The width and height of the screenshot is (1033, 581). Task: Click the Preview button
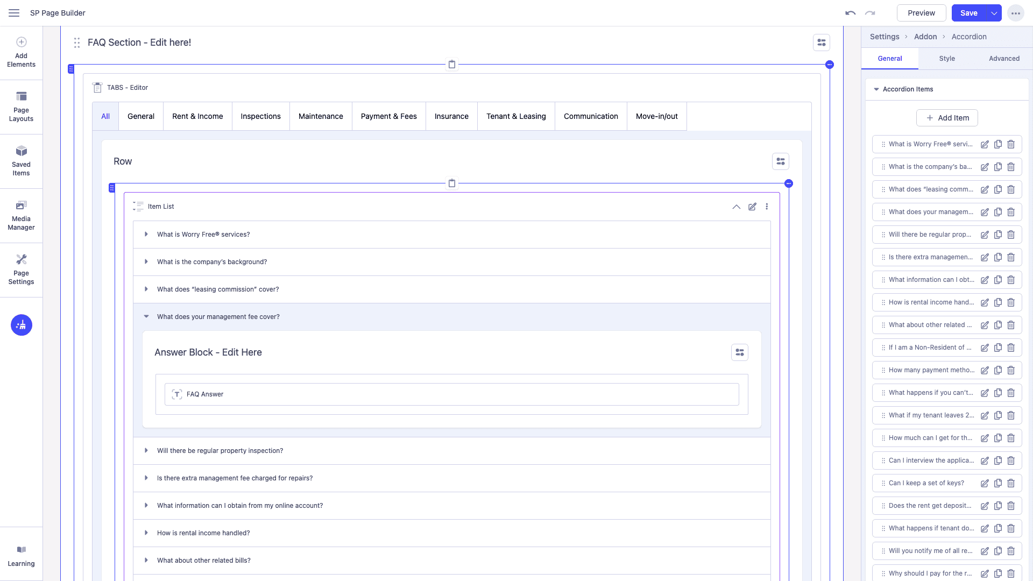921,13
